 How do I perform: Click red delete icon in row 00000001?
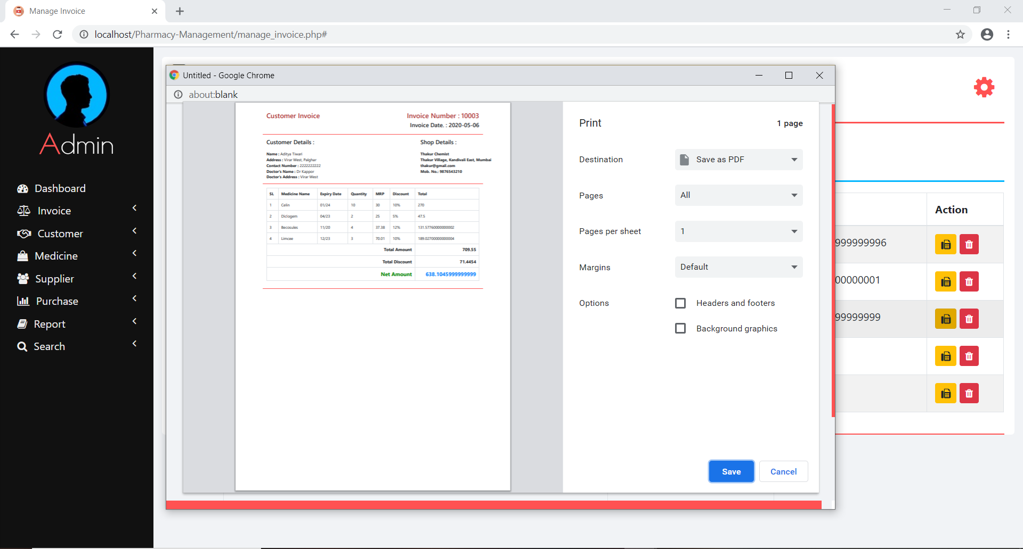(x=969, y=281)
